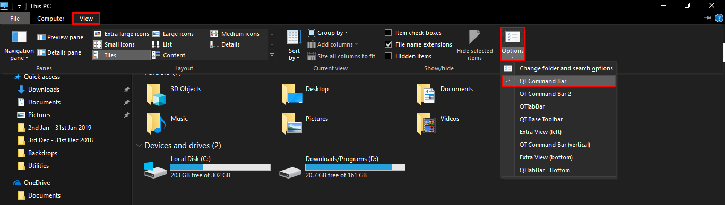Screen dimensions: 725x205
Task: Open Downloads in Quick access
Action: [44, 90]
